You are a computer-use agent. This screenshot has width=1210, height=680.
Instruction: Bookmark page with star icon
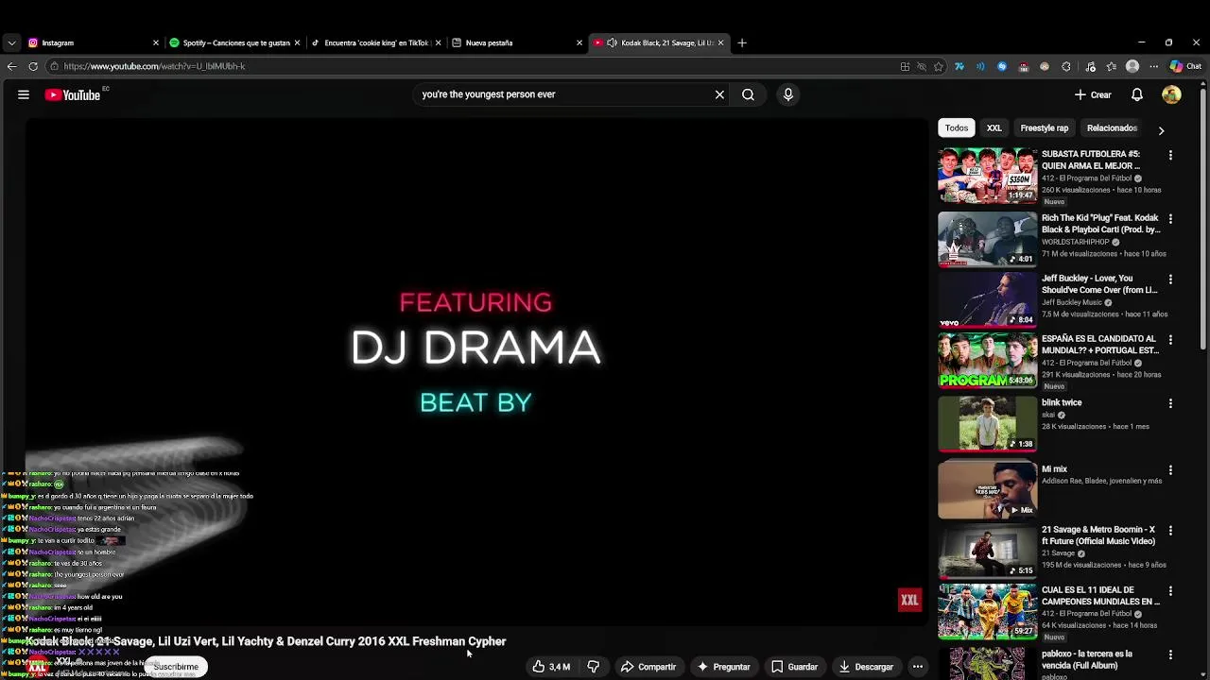click(938, 66)
